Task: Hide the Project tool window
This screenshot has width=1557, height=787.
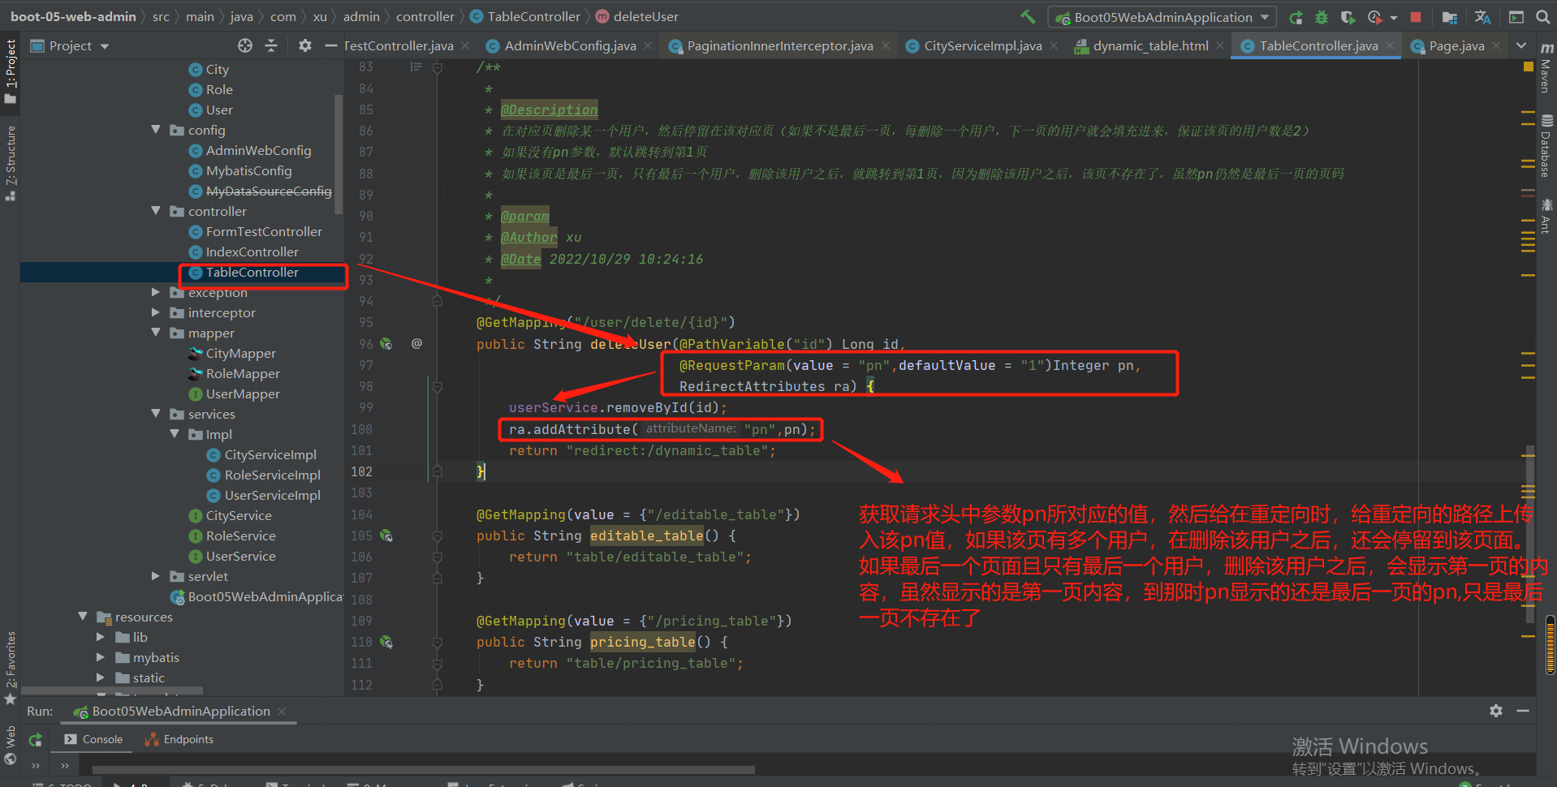Action: [x=330, y=45]
